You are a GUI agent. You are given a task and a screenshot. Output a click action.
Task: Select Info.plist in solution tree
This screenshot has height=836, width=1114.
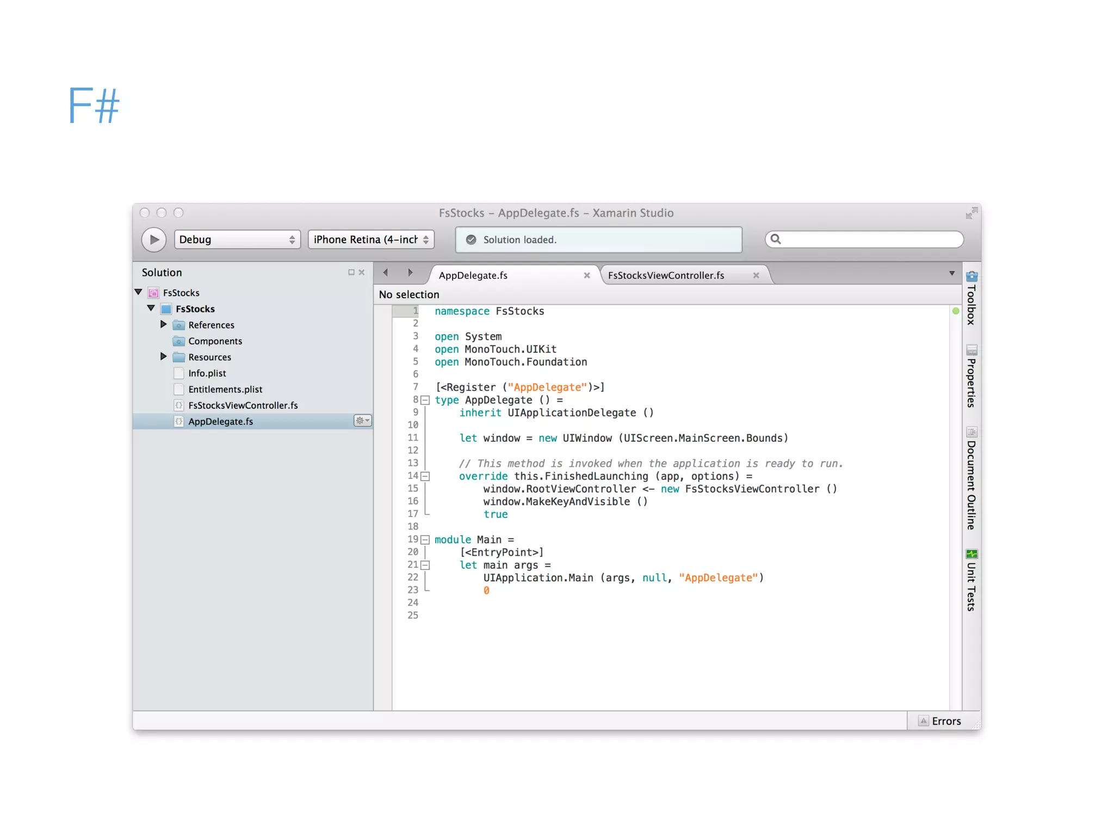coord(207,373)
